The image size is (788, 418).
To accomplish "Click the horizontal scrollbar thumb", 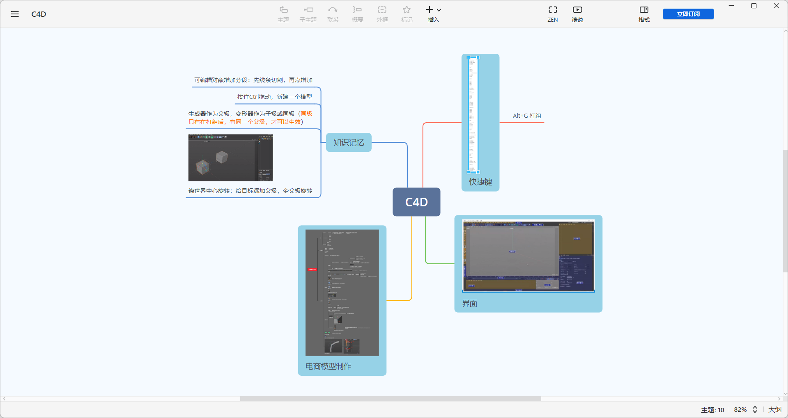I will tap(390, 399).
